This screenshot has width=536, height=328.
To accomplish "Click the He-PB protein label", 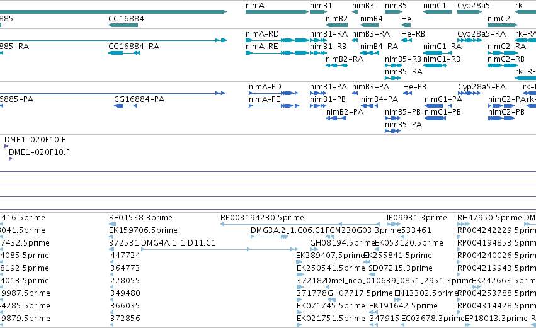I will tap(414, 87).
